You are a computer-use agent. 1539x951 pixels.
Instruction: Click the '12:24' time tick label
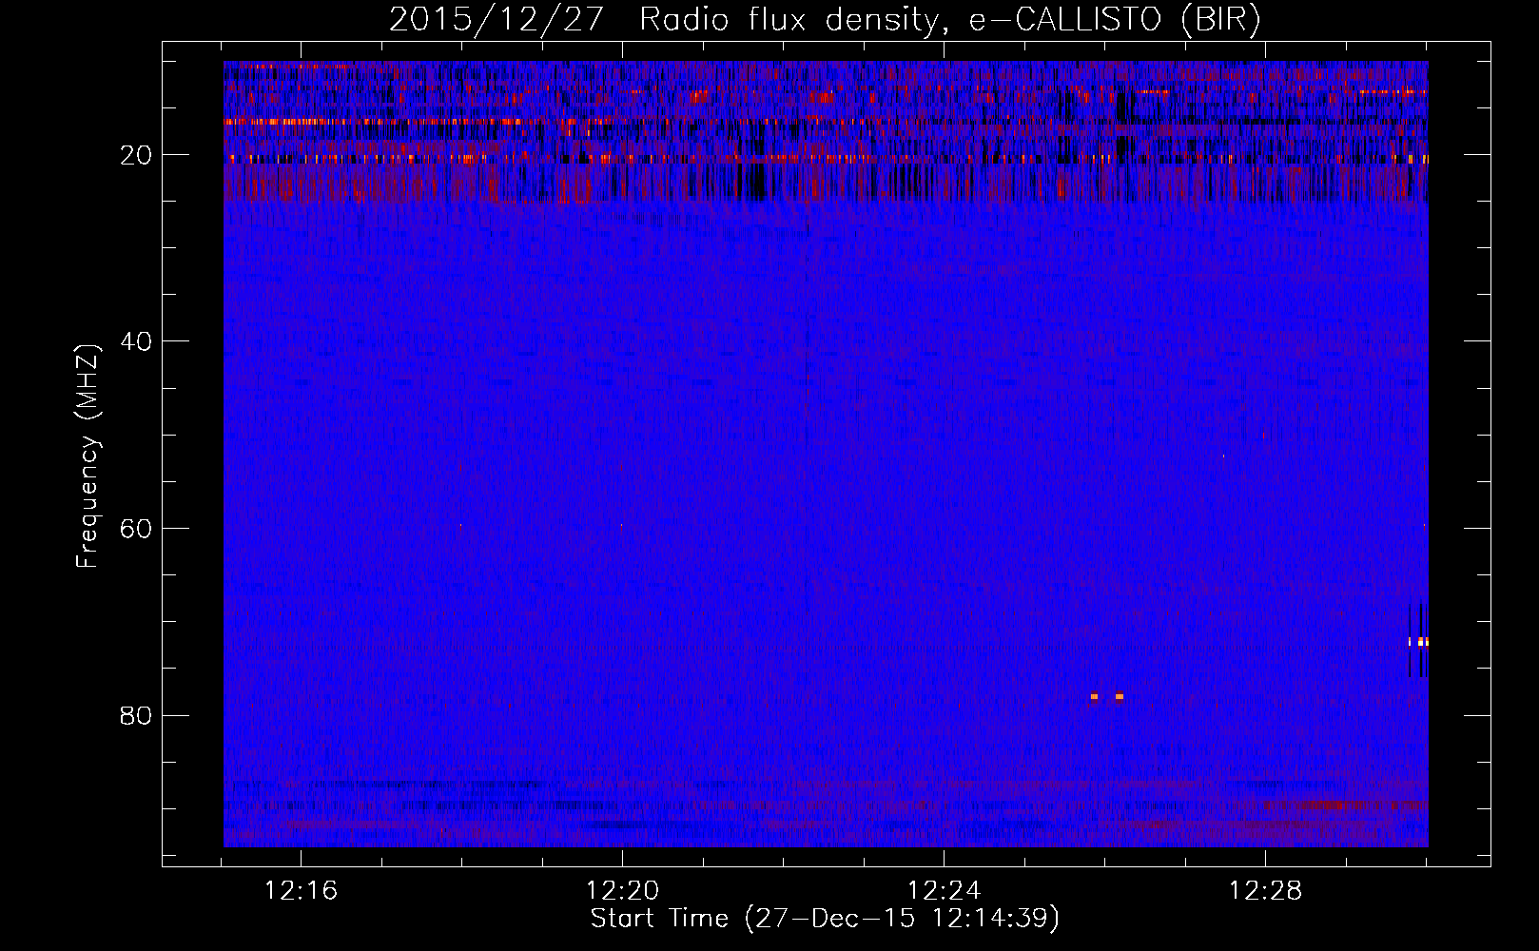pos(945,891)
